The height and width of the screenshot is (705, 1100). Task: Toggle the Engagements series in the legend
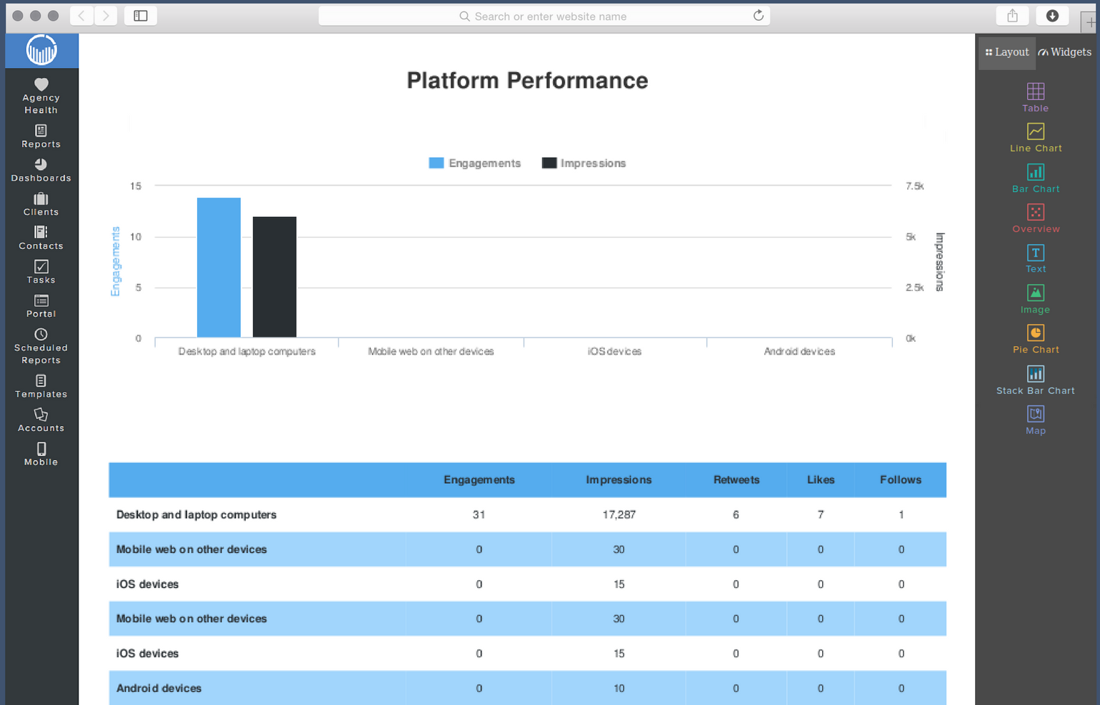[474, 163]
